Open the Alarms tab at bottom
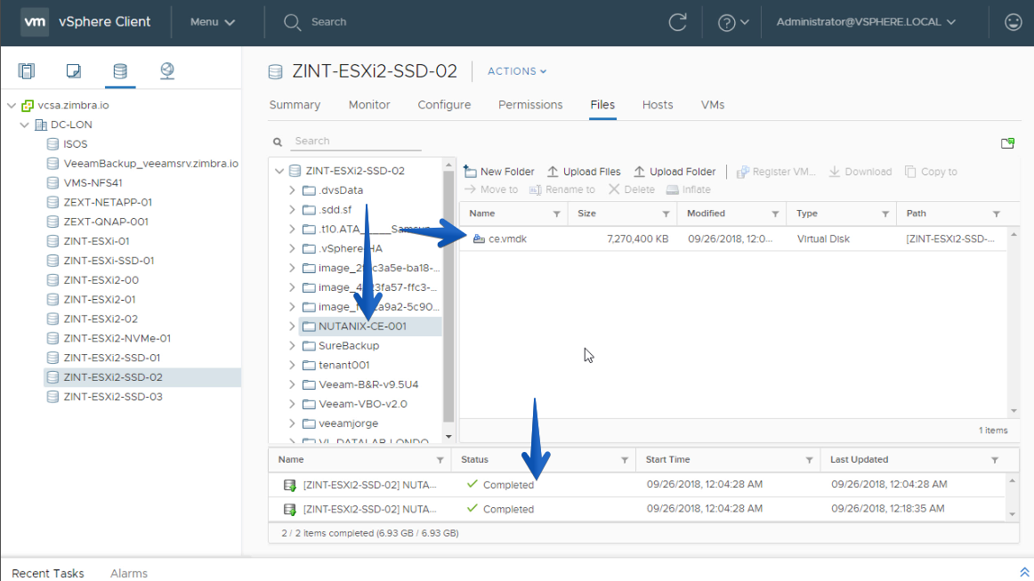 pos(129,573)
